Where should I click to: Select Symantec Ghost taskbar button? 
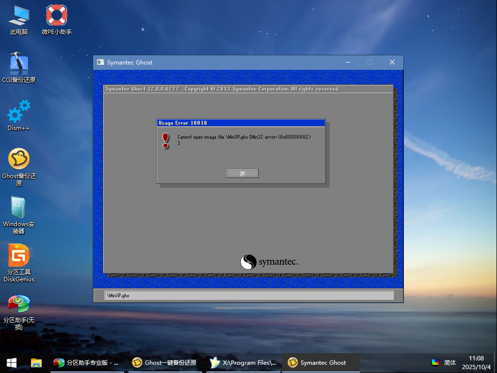[x=321, y=362]
